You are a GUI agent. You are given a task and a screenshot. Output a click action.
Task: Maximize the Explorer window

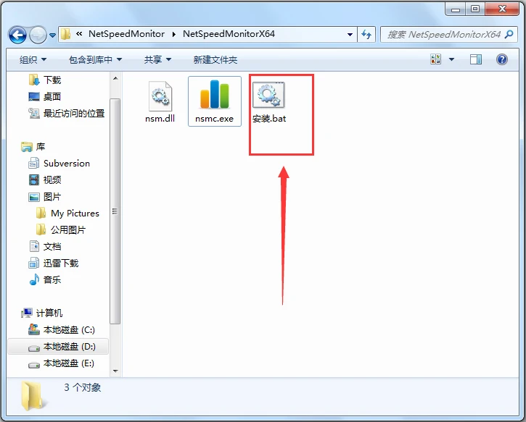coord(475,9)
